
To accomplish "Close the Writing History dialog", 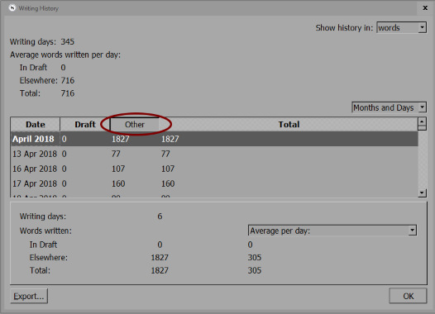I will coord(425,8).
